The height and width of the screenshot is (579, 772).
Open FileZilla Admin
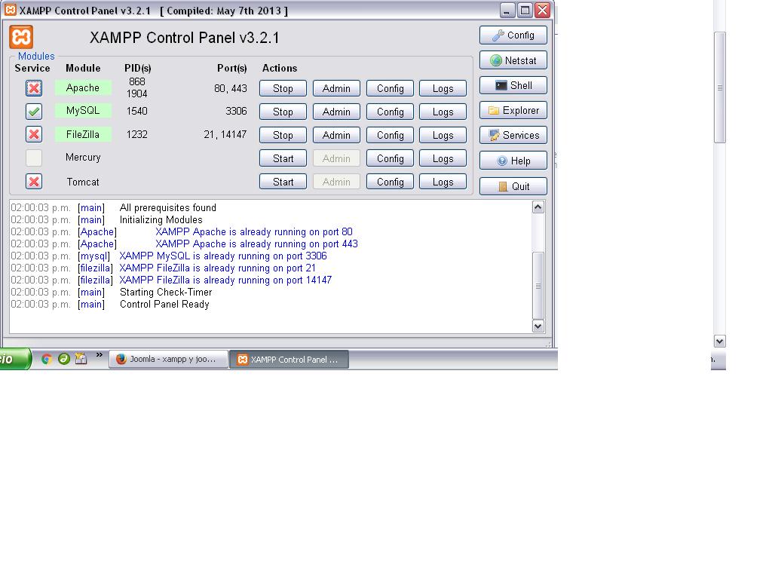click(x=336, y=135)
